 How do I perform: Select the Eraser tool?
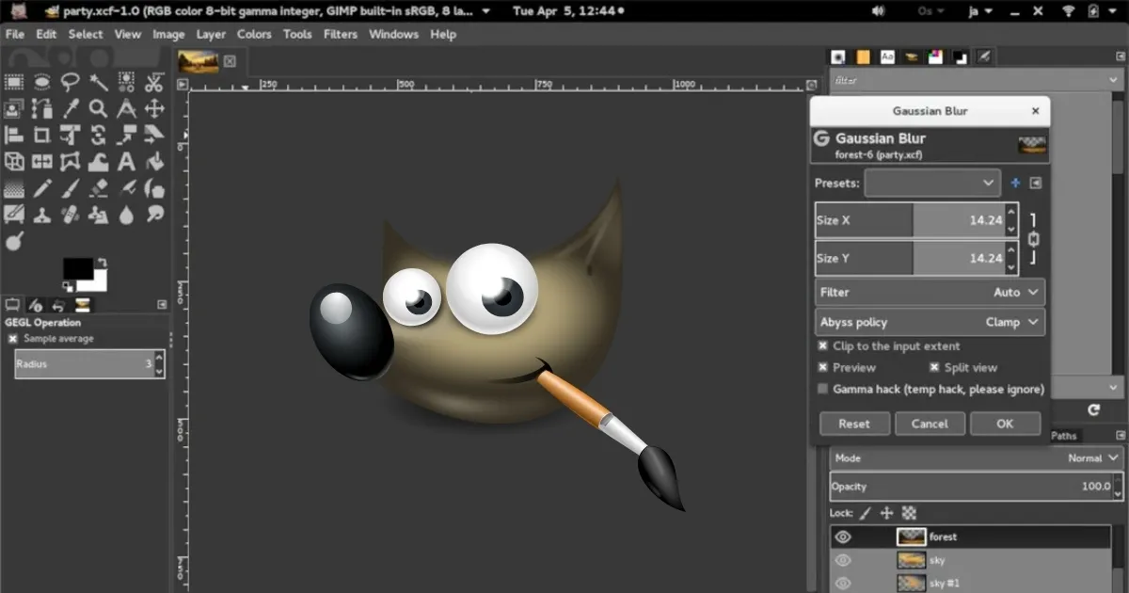(99, 188)
